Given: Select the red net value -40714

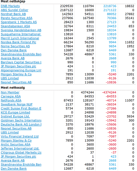Looking at the screenshot, I should pyautogui.click(x=111, y=101).
